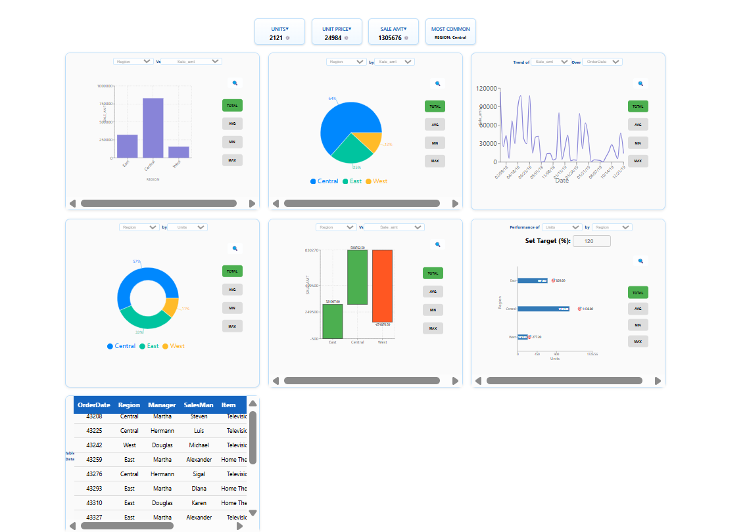
Task: Open settings gear next to Sale Amt
Action: coord(406,38)
